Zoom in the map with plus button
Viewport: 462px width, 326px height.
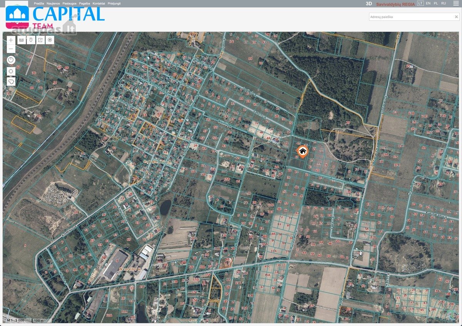11,40
